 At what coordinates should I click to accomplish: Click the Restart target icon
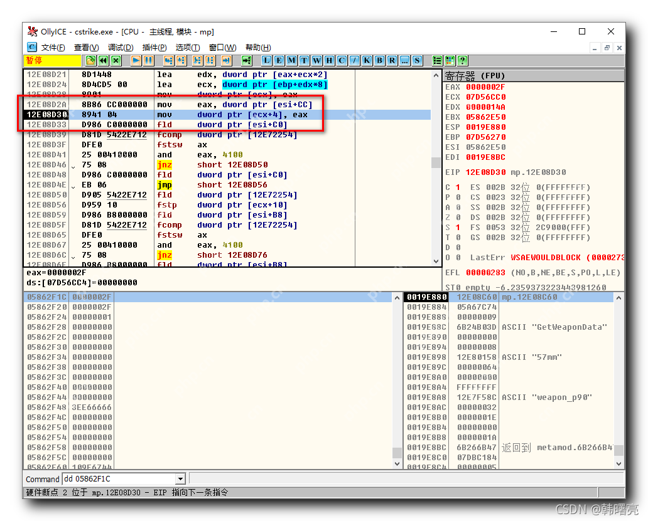(102, 61)
